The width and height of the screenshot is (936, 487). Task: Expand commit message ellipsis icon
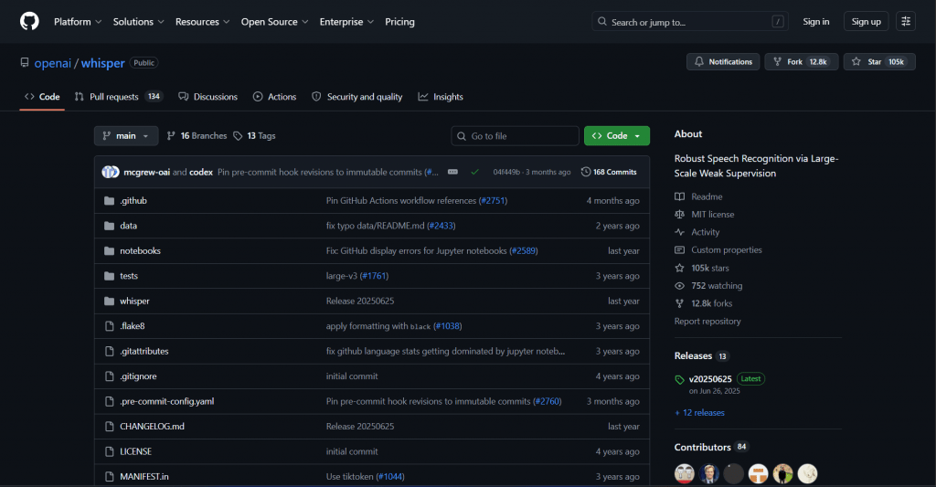tap(452, 172)
